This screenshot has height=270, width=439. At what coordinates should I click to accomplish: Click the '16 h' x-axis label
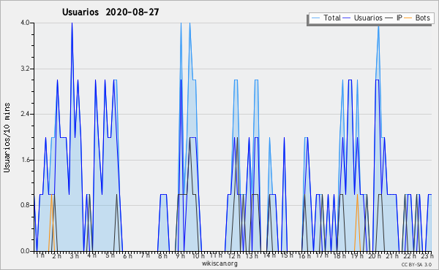click(304, 255)
